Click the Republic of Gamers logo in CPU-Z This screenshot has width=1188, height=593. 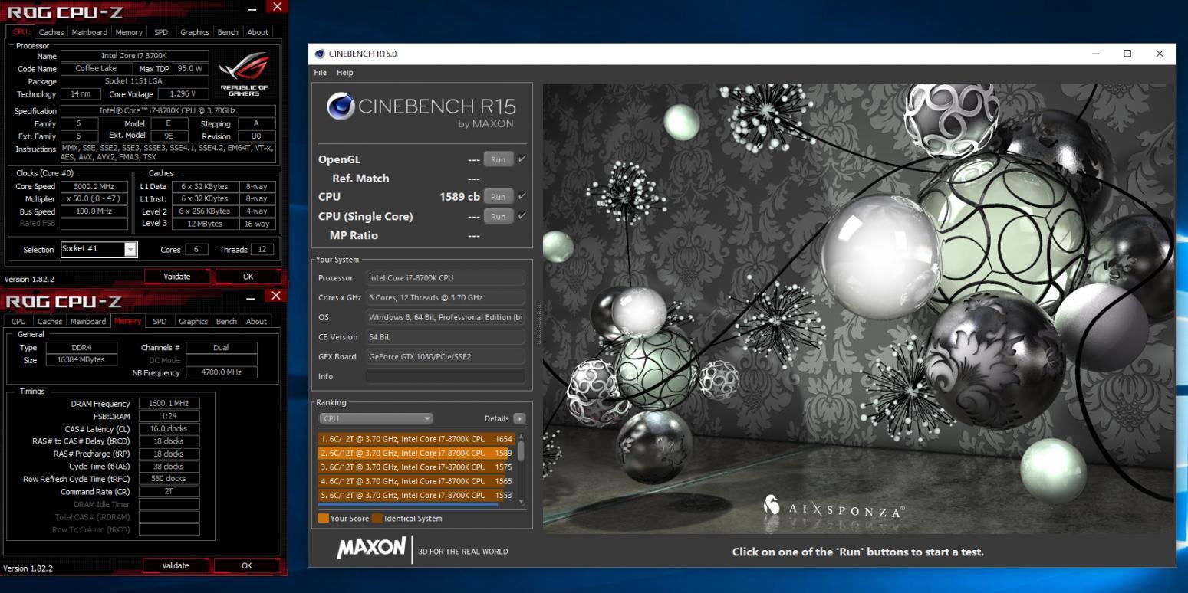244,74
